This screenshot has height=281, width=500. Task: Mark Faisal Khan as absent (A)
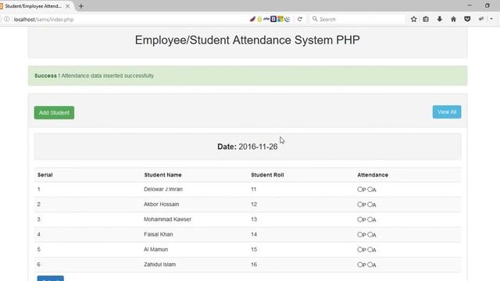tap(370, 234)
